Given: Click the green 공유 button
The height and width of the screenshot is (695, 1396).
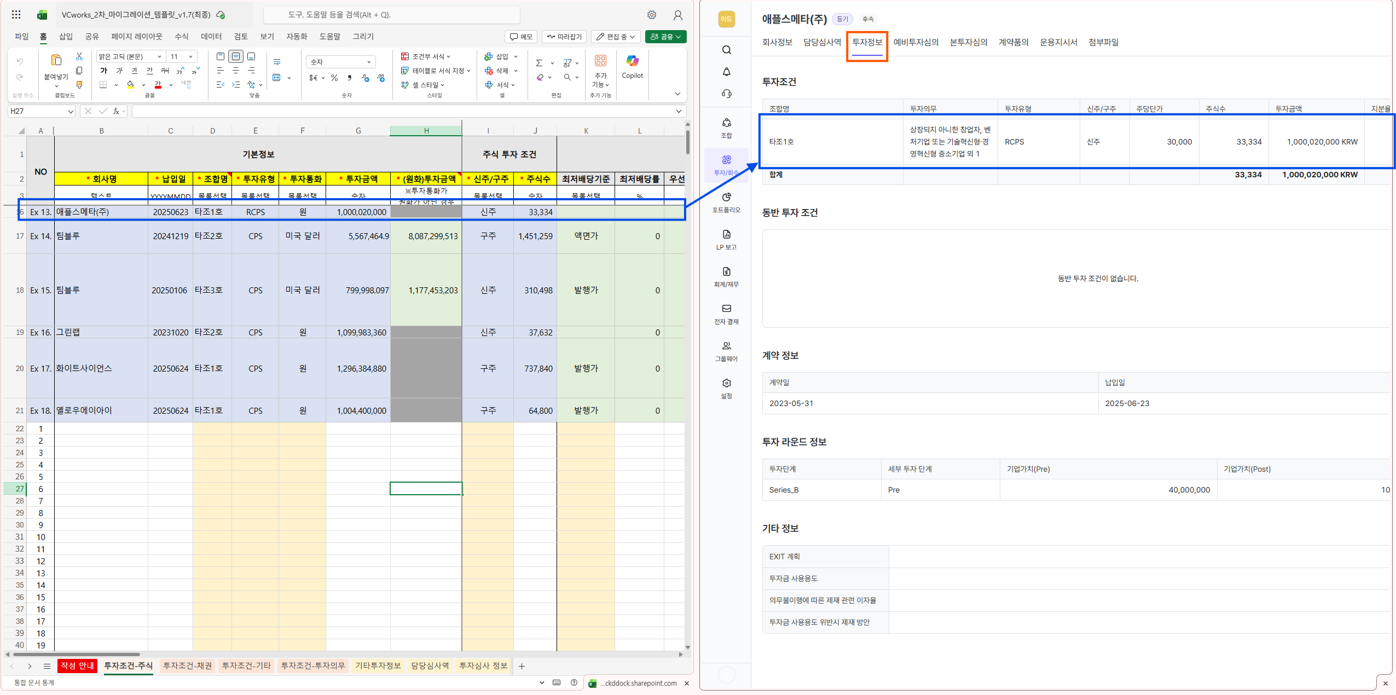Looking at the screenshot, I should 665,37.
